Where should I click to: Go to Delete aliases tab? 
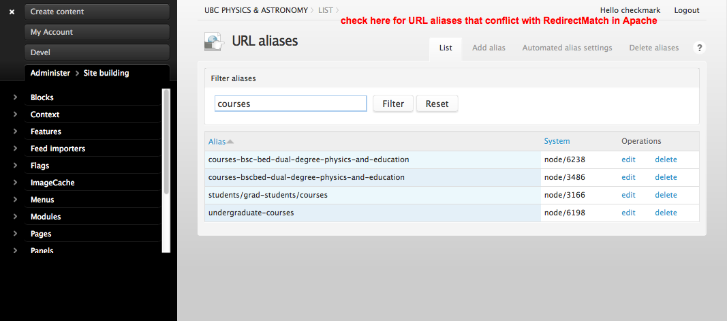(x=653, y=48)
